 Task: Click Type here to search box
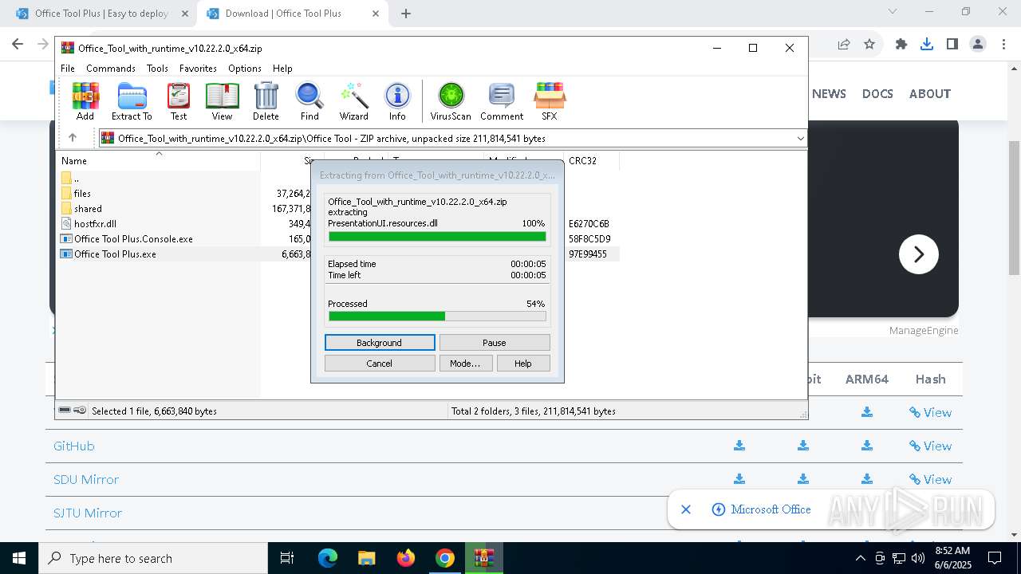(153, 558)
